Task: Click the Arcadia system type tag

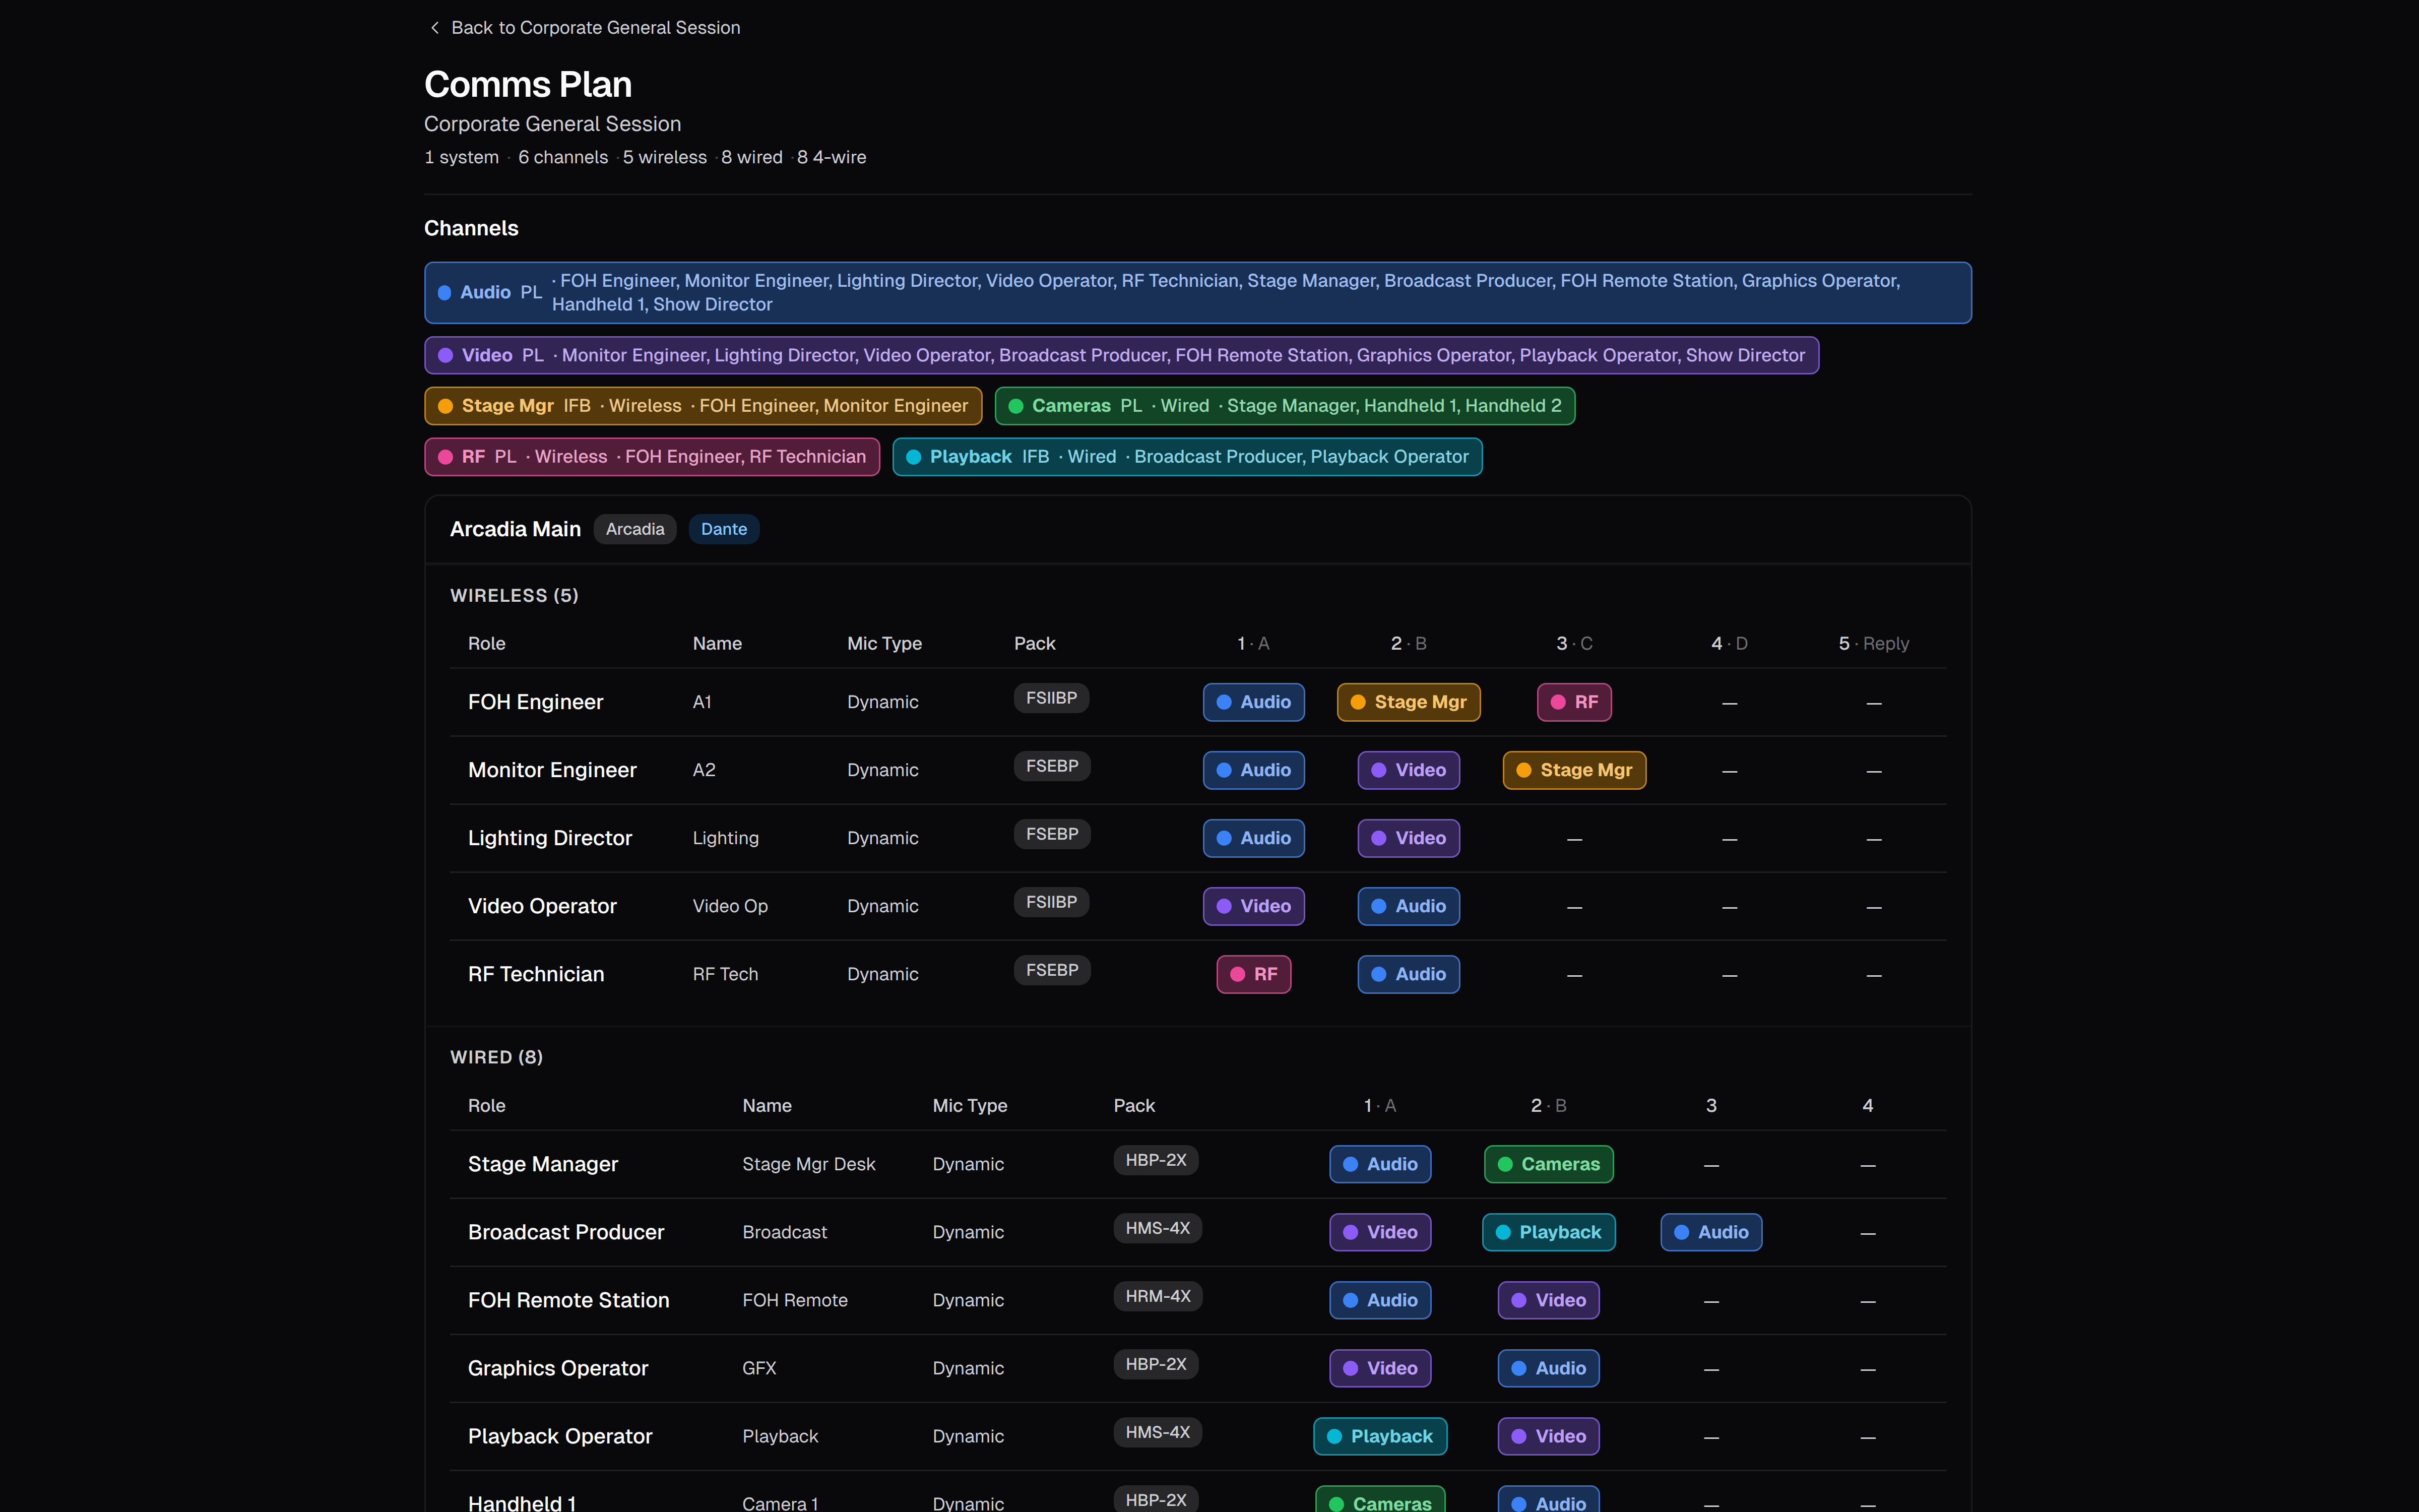Action: click(x=635, y=529)
